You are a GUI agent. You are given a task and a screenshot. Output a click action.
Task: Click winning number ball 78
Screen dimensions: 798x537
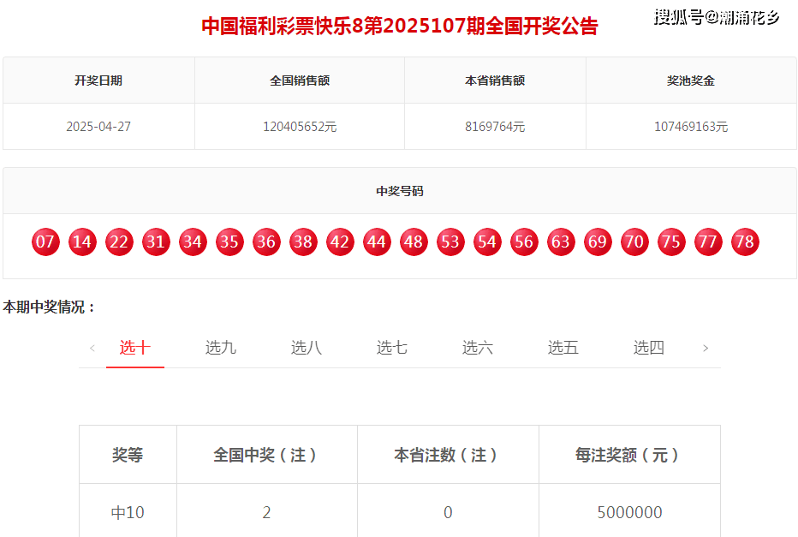pos(745,242)
